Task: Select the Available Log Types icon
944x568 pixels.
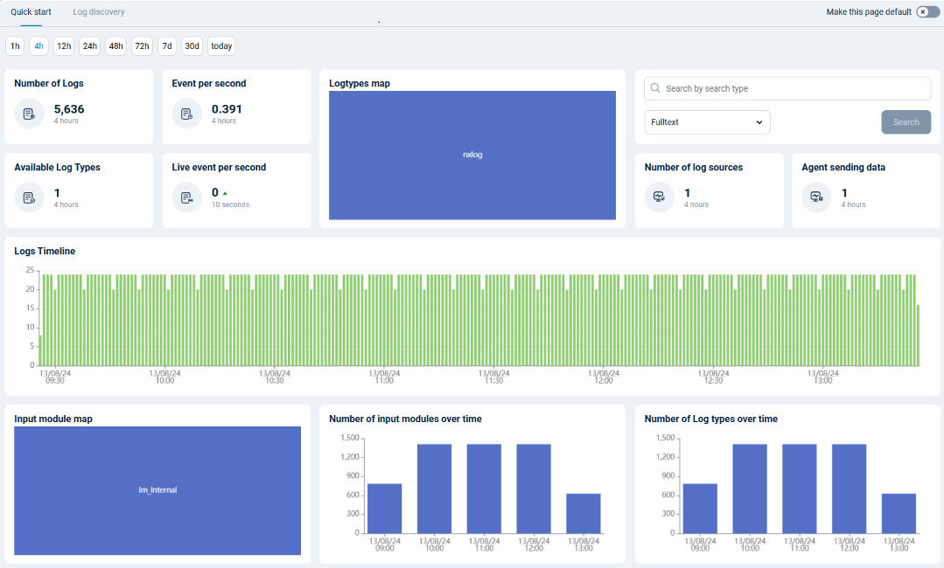Action: tap(29, 197)
